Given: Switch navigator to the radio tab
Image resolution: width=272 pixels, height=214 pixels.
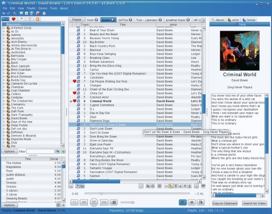Looking at the screenshot, I should (30, 19).
